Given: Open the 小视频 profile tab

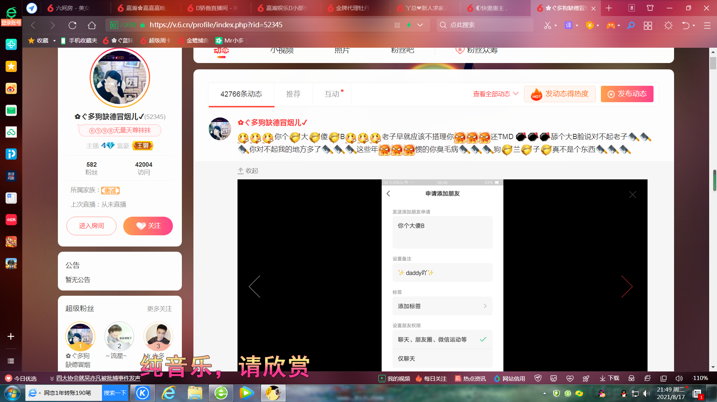Looking at the screenshot, I should 282,50.
